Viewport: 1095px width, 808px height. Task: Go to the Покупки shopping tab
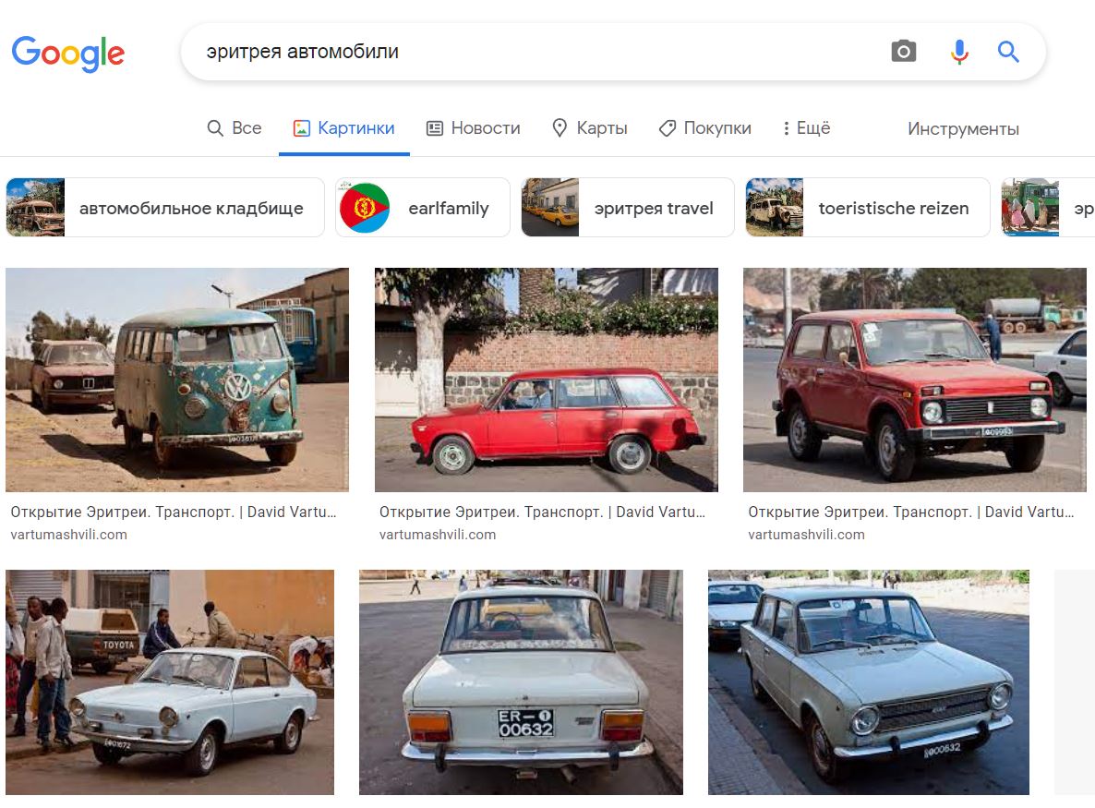coord(704,128)
